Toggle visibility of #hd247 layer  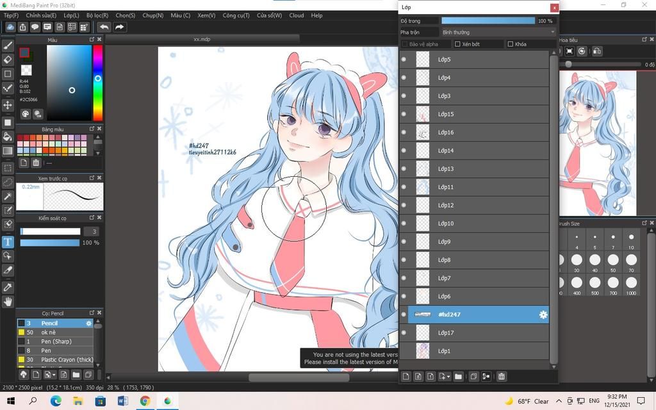click(x=404, y=315)
